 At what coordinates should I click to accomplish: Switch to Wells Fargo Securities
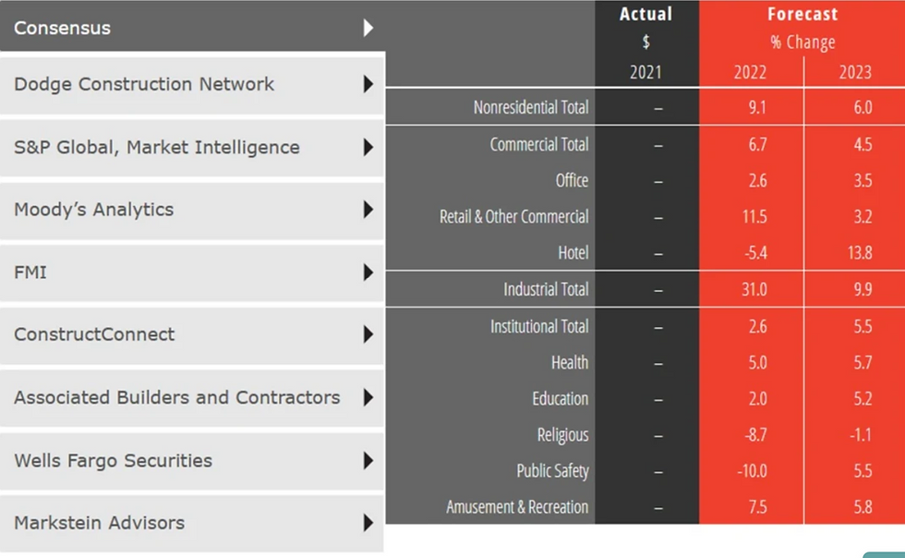(192, 460)
